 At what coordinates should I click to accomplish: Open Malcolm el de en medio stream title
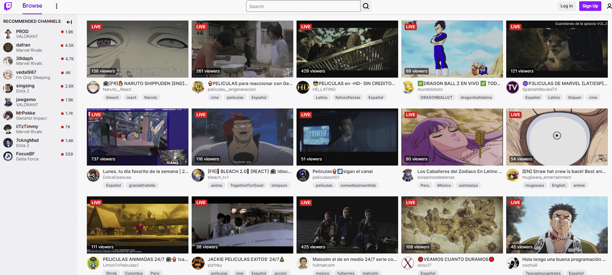355,259
